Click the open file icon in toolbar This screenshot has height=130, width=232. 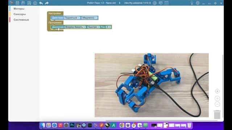(x=23, y=3)
